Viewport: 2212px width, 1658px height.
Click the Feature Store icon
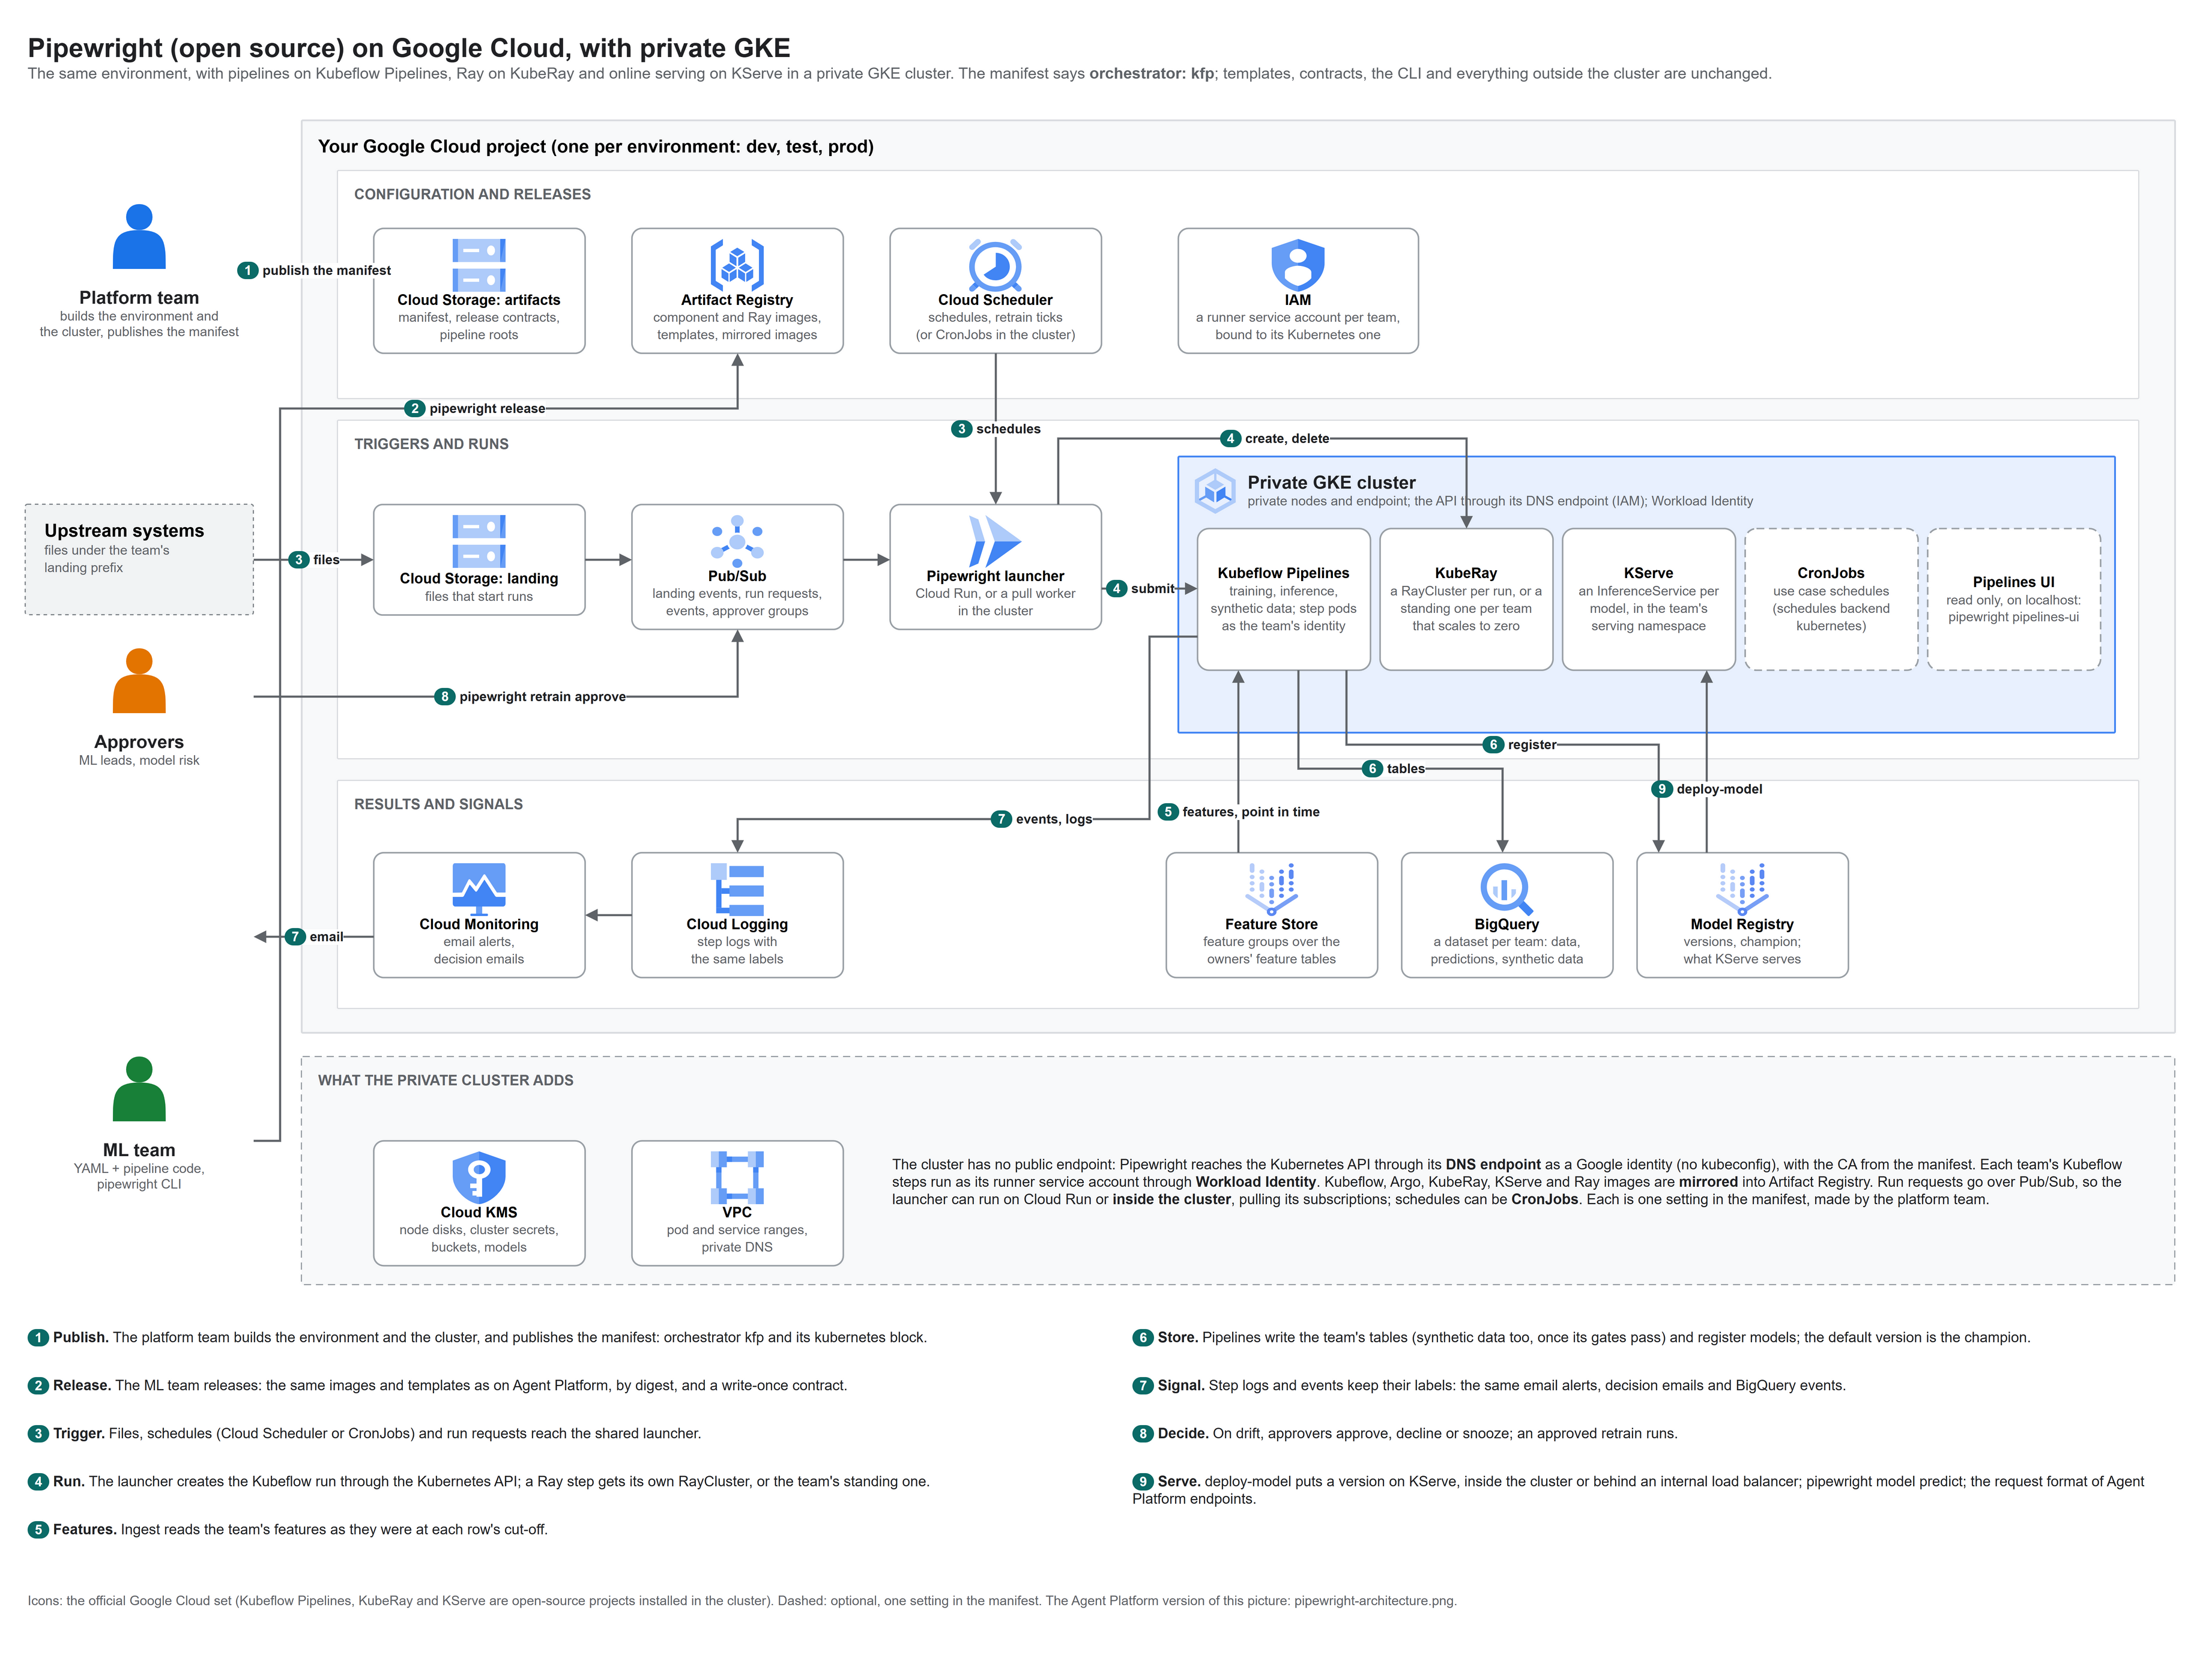coord(1271,889)
